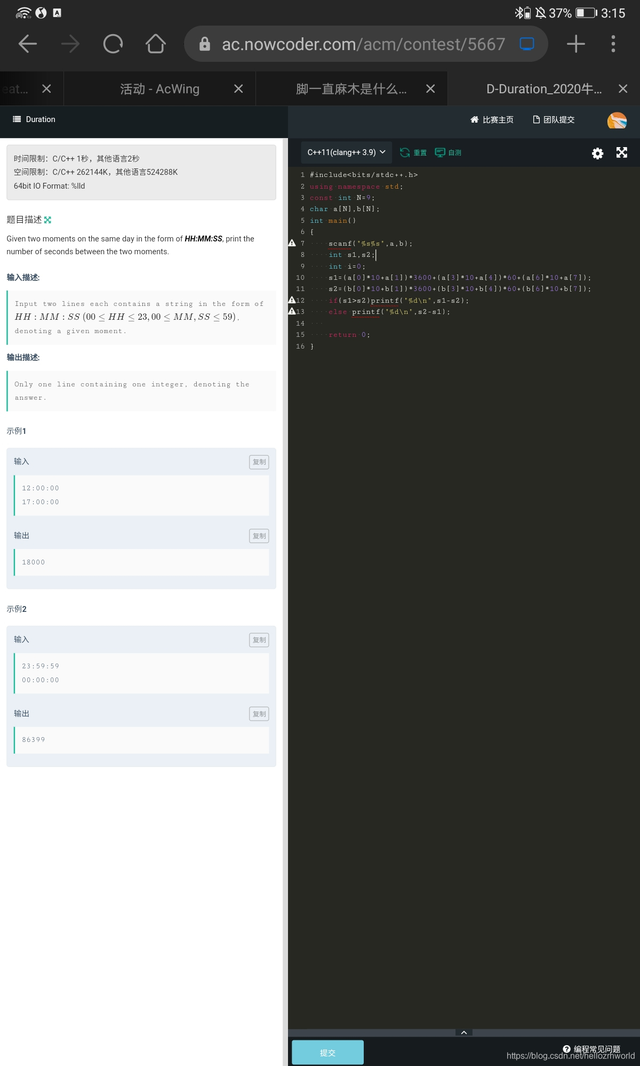This screenshot has height=1066, width=640.
Task: Open 团队提交 team submissions
Action: (x=554, y=120)
